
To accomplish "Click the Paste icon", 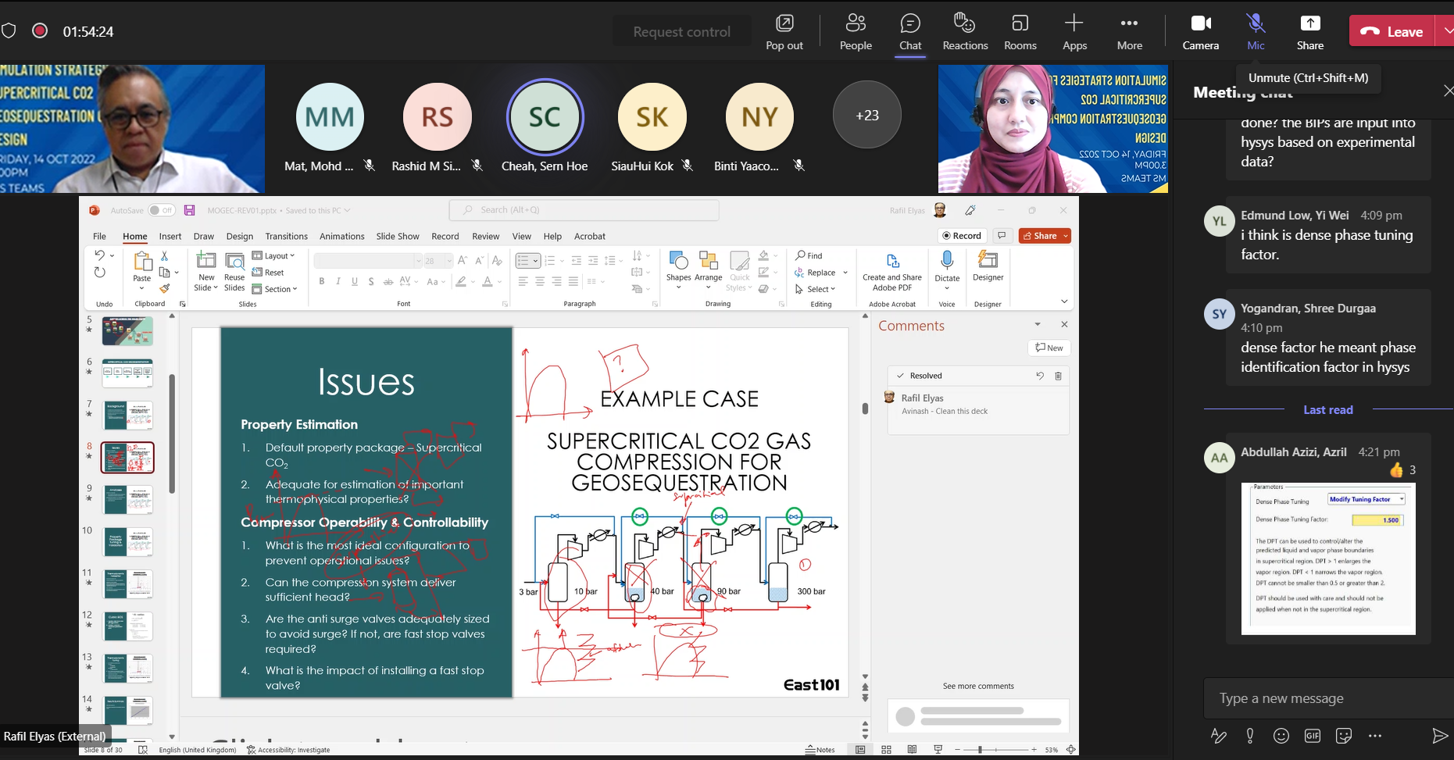I will (142, 261).
